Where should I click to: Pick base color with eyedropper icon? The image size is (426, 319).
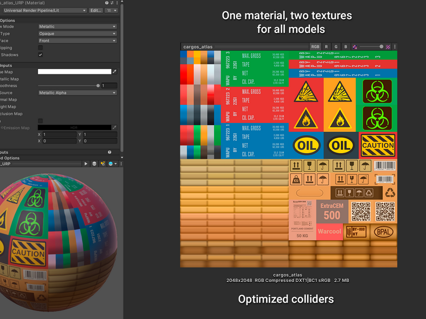click(114, 72)
